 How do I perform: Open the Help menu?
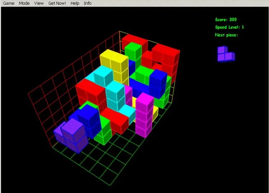pos(75,3)
